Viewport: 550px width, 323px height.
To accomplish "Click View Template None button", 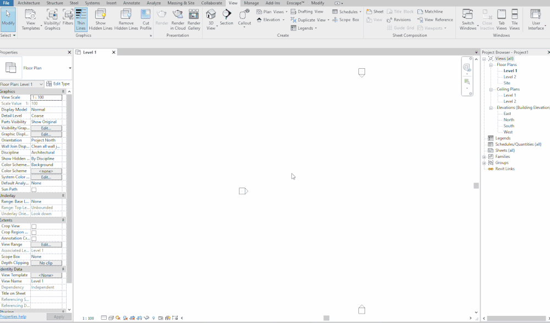I will point(46,275).
